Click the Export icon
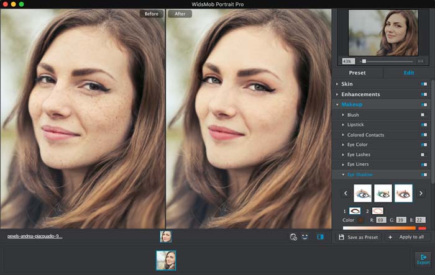The width and height of the screenshot is (435, 275). coord(423,258)
